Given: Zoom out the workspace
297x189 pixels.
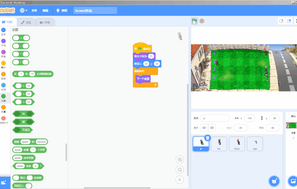Looking at the screenshot, I should (179, 170).
